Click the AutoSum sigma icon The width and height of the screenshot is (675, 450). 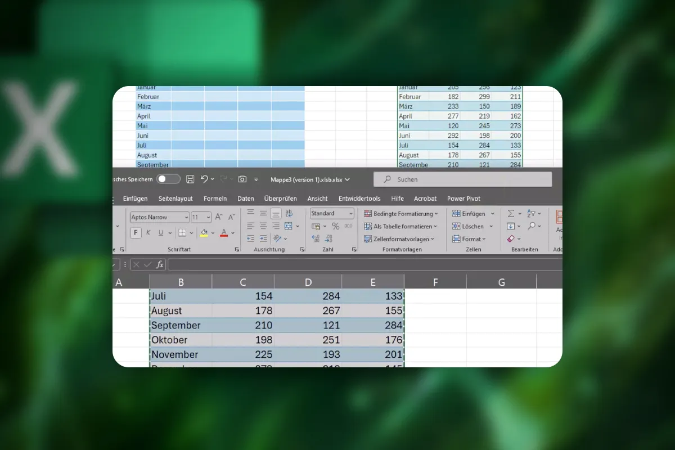click(511, 214)
